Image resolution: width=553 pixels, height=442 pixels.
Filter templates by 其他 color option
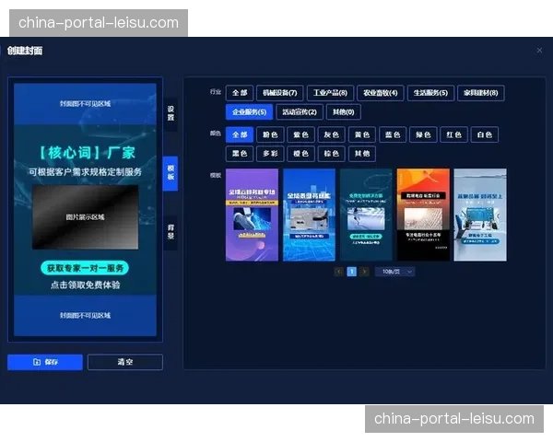pos(362,154)
